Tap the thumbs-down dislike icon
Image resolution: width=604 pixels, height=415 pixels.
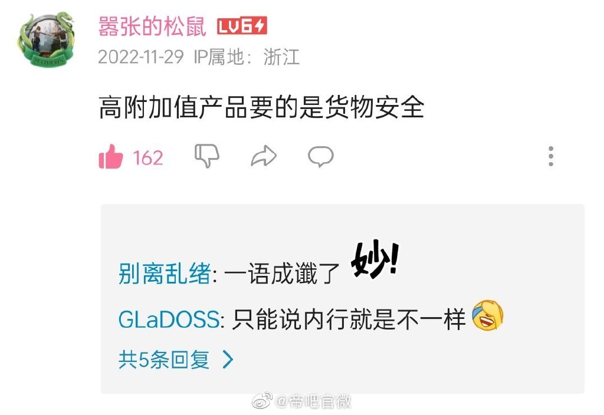pos(207,156)
